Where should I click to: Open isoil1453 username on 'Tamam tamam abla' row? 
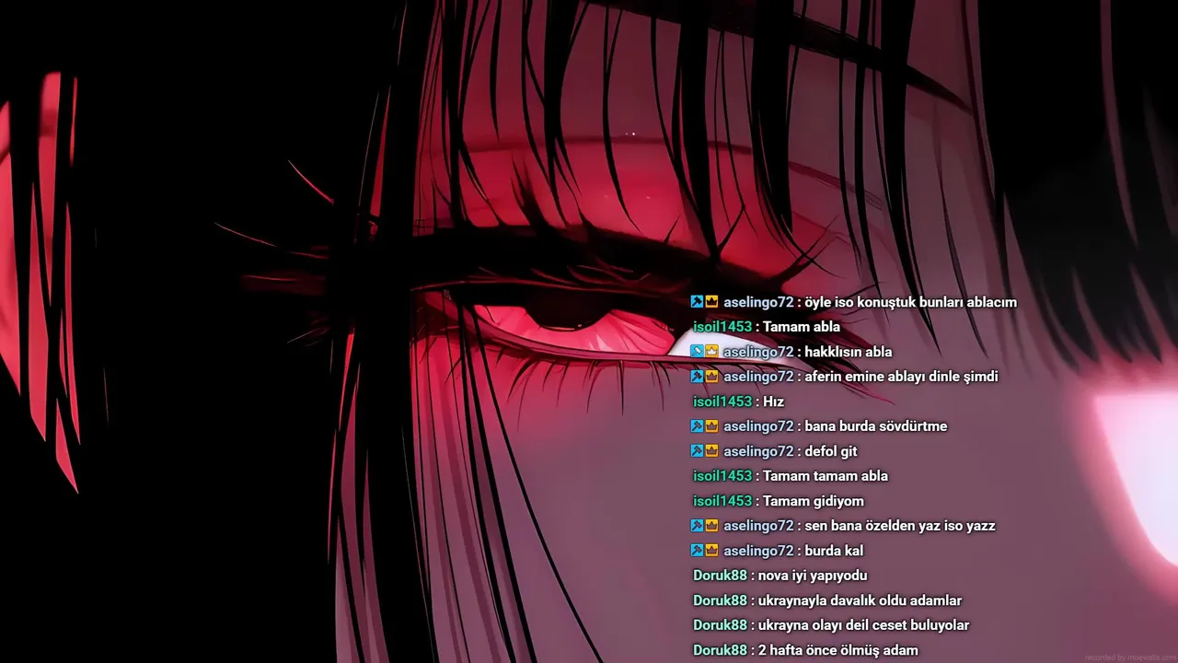click(722, 476)
